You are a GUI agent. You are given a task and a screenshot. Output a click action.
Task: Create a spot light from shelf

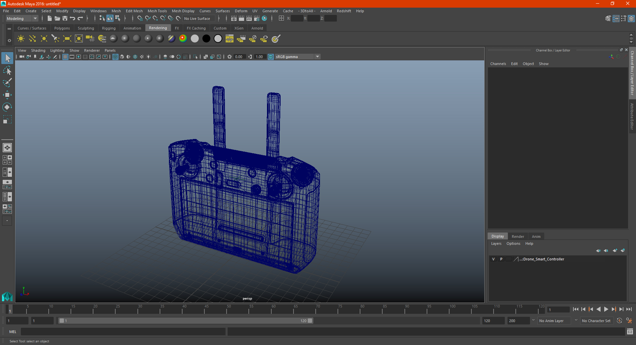(x=56, y=39)
